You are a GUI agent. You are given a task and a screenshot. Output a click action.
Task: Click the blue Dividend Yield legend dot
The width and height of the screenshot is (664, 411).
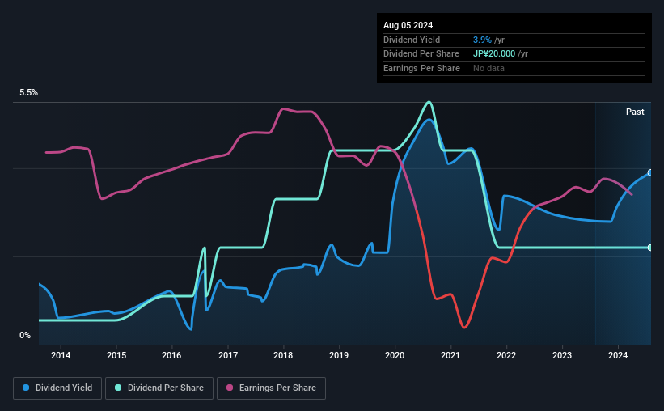[26, 388]
